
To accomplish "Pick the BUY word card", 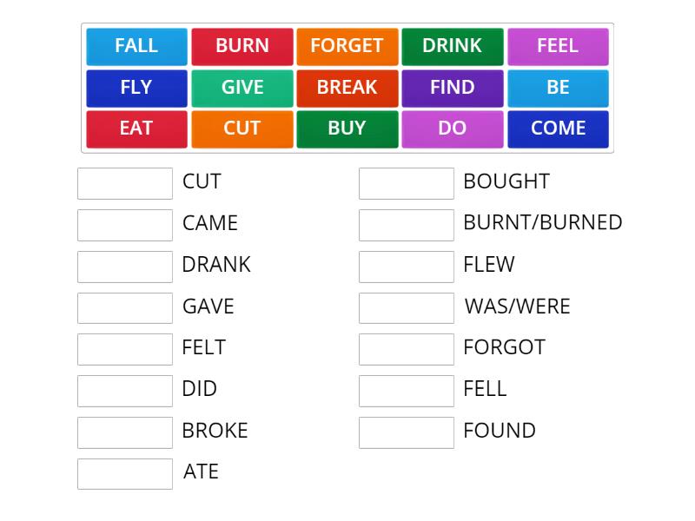I will [347, 128].
